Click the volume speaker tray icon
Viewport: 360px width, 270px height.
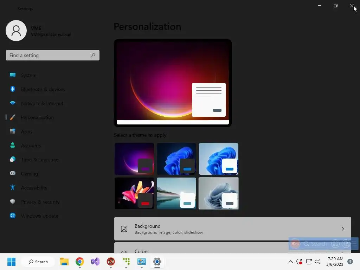pos(317,262)
